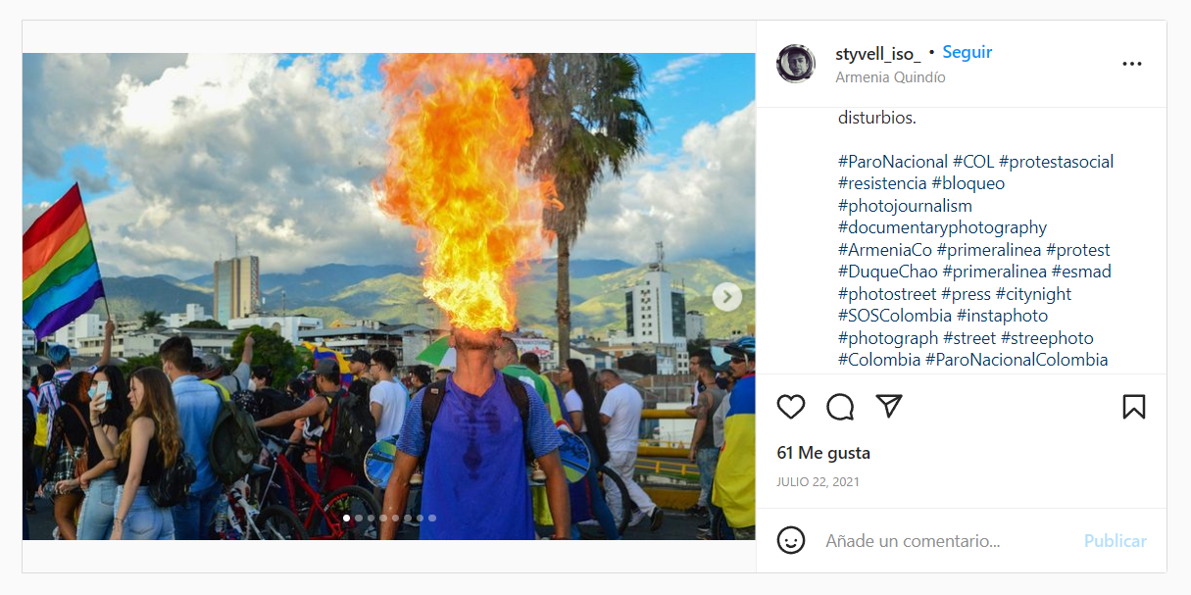Share the post via paper plane icon
1191x595 pixels.
click(889, 406)
